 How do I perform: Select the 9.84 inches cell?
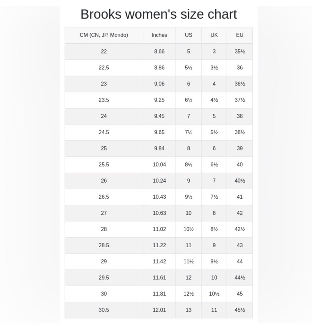pos(159,148)
